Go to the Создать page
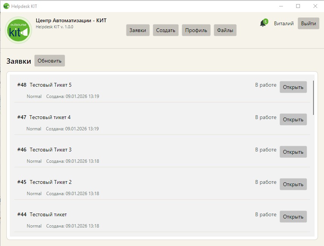This screenshot has width=324, height=246. [166, 31]
